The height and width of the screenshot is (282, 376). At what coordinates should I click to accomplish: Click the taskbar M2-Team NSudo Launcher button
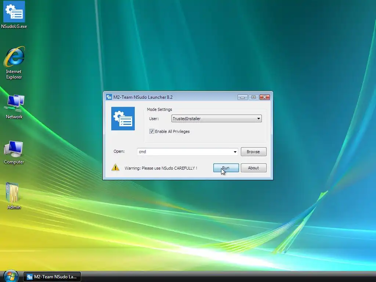[x=52, y=277]
